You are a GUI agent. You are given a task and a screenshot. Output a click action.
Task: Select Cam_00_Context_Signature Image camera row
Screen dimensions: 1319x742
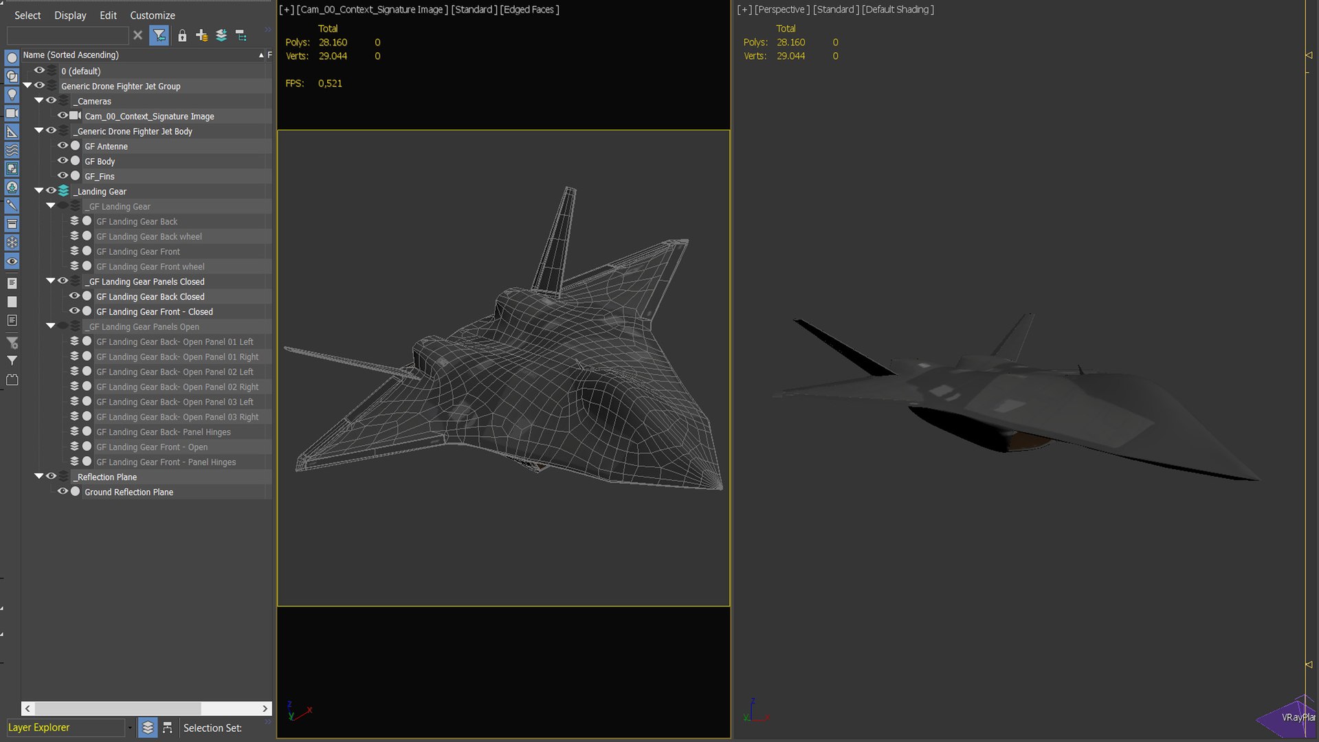coord(149,116)
